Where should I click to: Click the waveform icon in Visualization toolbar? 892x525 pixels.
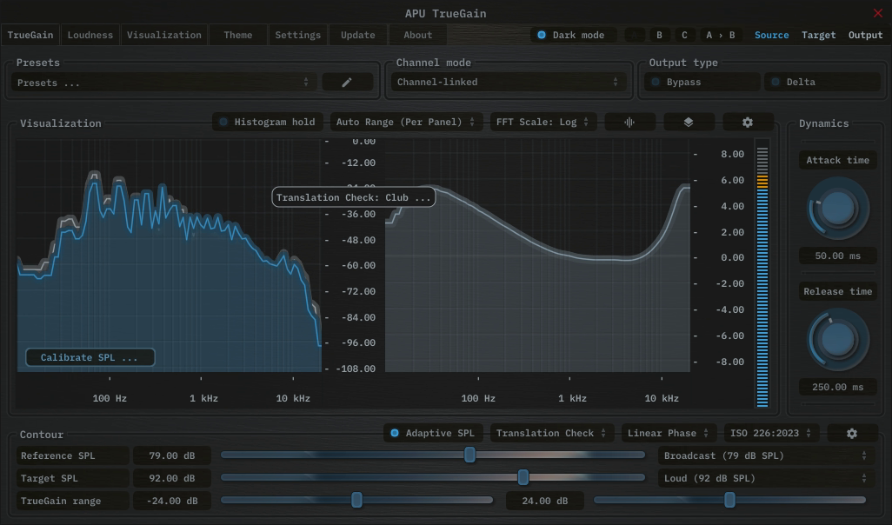[x=629, y=123]
